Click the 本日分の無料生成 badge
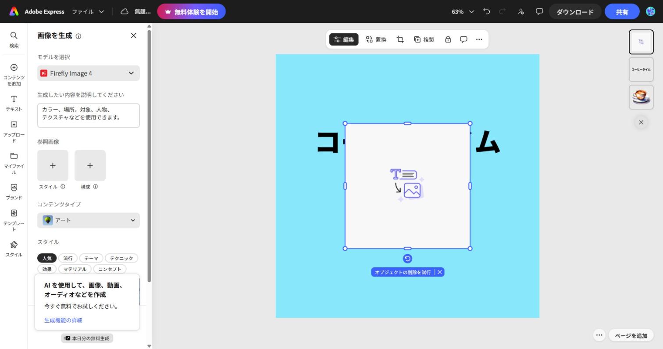The width and height of the screenshot is (663, 349). click(87, 338)
